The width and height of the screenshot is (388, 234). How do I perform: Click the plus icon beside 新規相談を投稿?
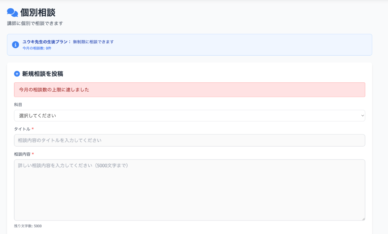[17, 74]
